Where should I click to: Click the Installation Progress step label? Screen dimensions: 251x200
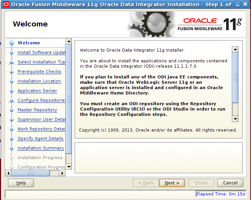pos(40,158)
